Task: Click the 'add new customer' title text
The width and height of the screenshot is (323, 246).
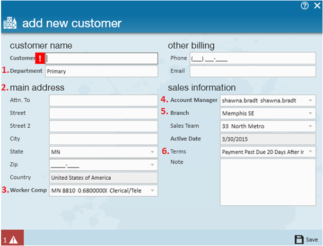Action: click(x=72, y=23)
